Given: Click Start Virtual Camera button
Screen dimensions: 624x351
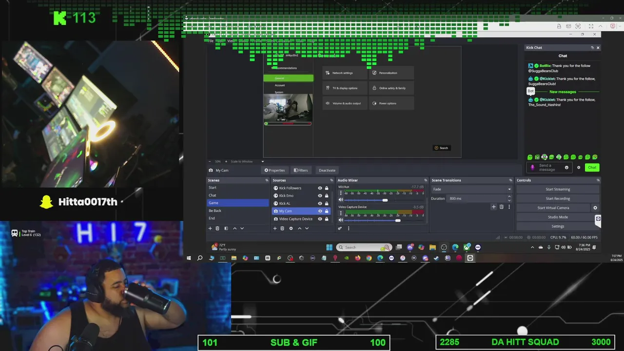Looking at the screenshot, I should pos(553,208).
